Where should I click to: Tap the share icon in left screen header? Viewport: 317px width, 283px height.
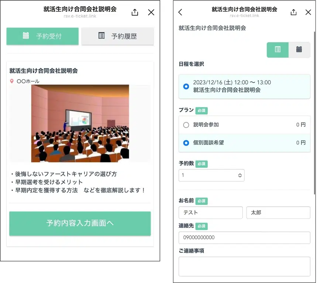coord(135,12)
